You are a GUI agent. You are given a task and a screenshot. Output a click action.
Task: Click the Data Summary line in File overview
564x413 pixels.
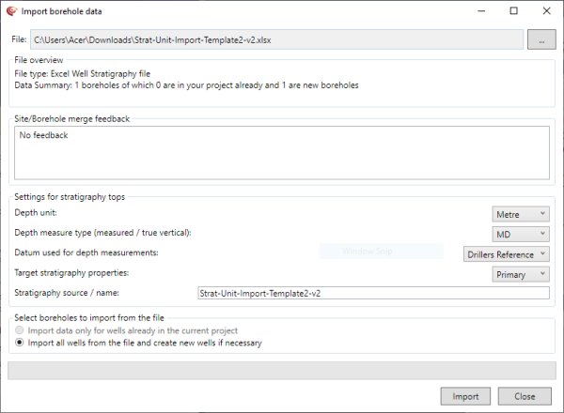(186, 84)
